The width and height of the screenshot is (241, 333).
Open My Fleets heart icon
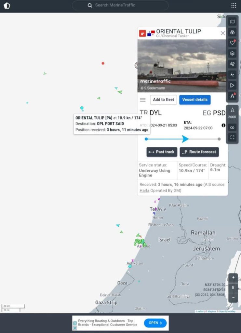click(x=232, y=43)
